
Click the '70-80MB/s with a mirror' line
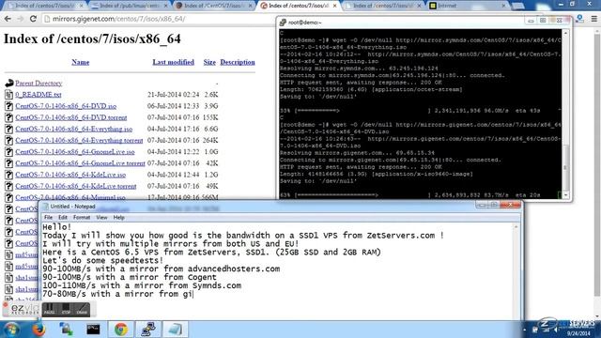point(117,294)
